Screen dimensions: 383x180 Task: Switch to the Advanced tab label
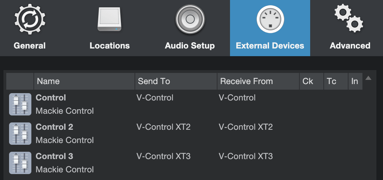tap(350, 46)
